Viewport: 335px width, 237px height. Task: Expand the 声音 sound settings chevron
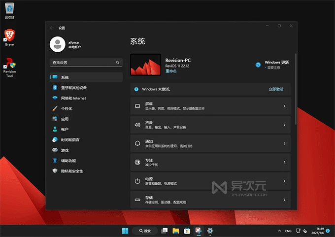pyautogui.click(x=284, y=125)
